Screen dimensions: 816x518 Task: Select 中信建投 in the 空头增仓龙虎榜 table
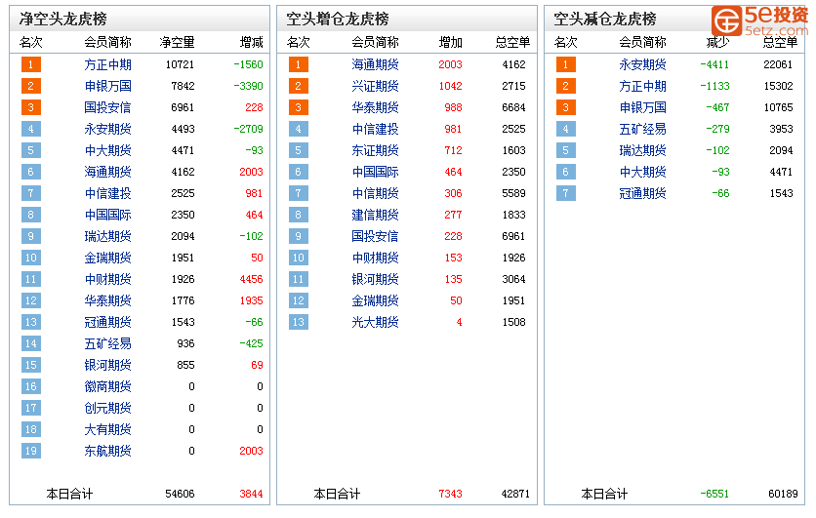[x=375, y=129]
